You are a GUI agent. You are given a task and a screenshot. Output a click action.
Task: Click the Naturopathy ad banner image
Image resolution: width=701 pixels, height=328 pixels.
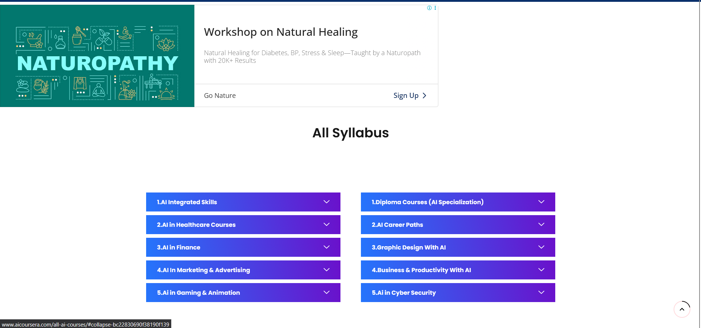[x=97, y=56]
